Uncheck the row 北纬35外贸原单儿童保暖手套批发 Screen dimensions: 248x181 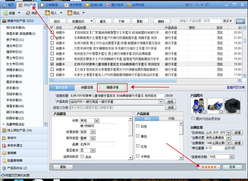point(52,64)
